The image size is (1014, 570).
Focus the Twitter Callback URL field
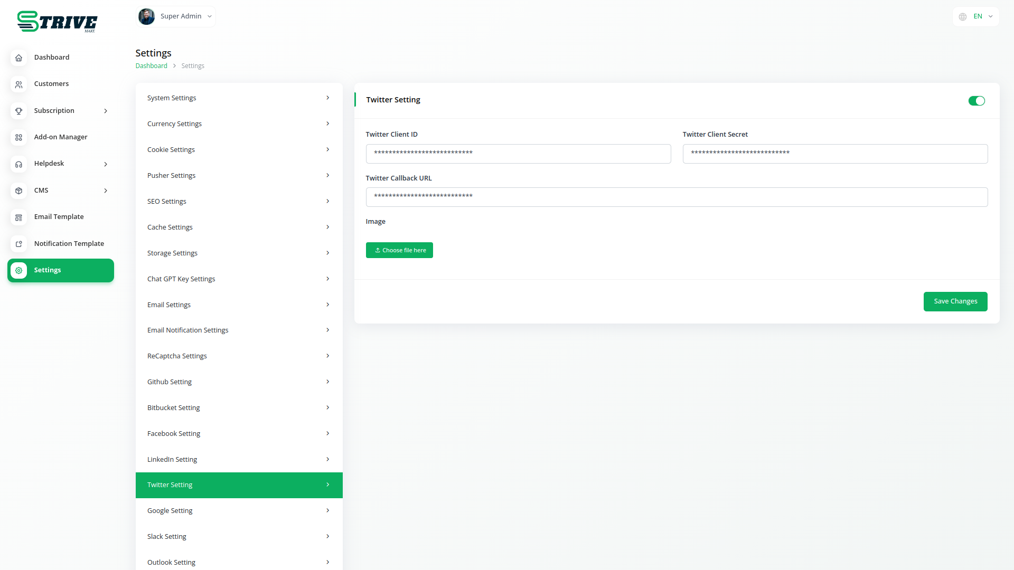coord(677,197)
